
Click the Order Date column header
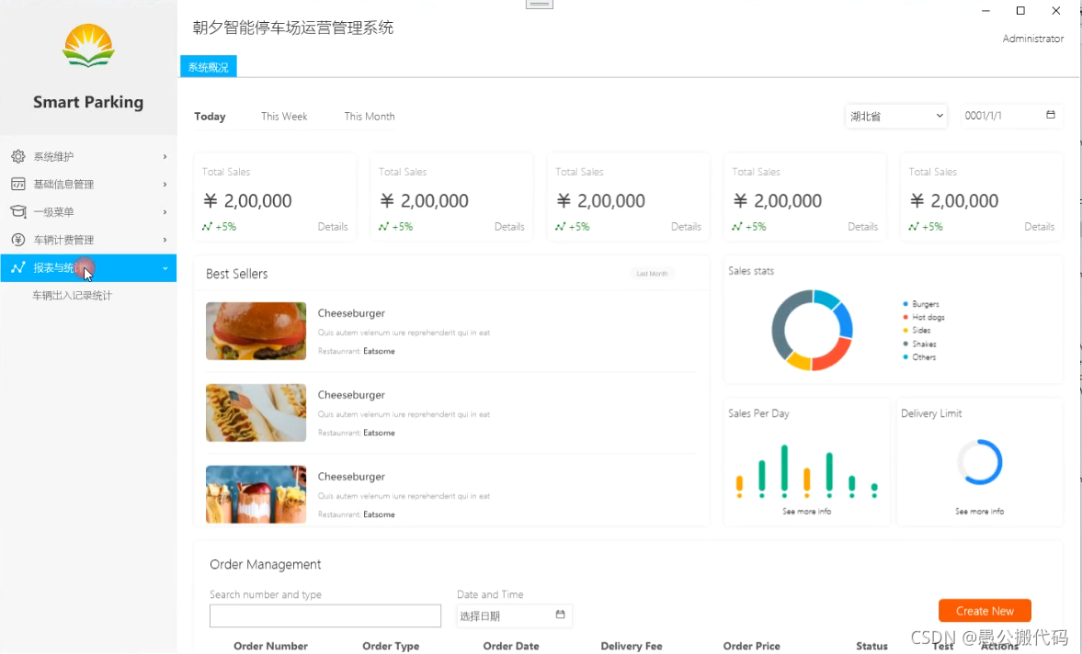click(511, 646)
